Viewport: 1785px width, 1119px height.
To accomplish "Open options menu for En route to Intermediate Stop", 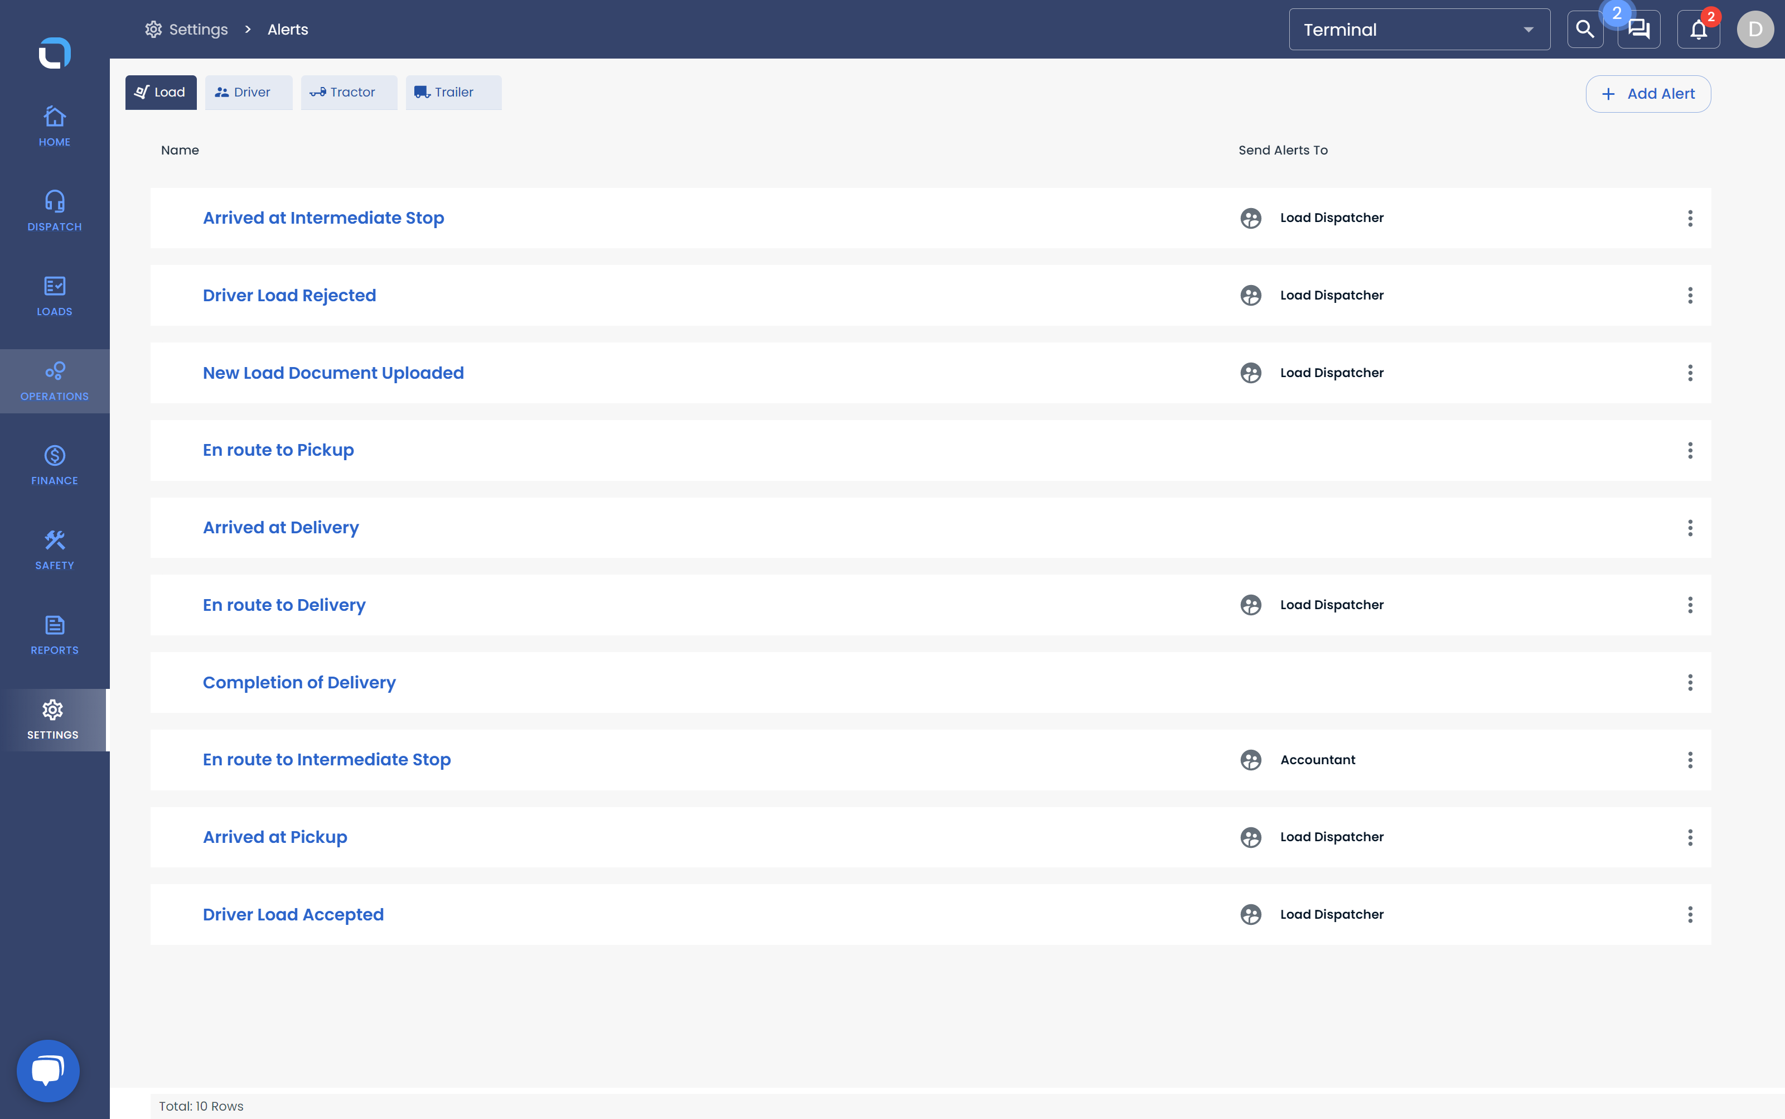I will 1690,760.
